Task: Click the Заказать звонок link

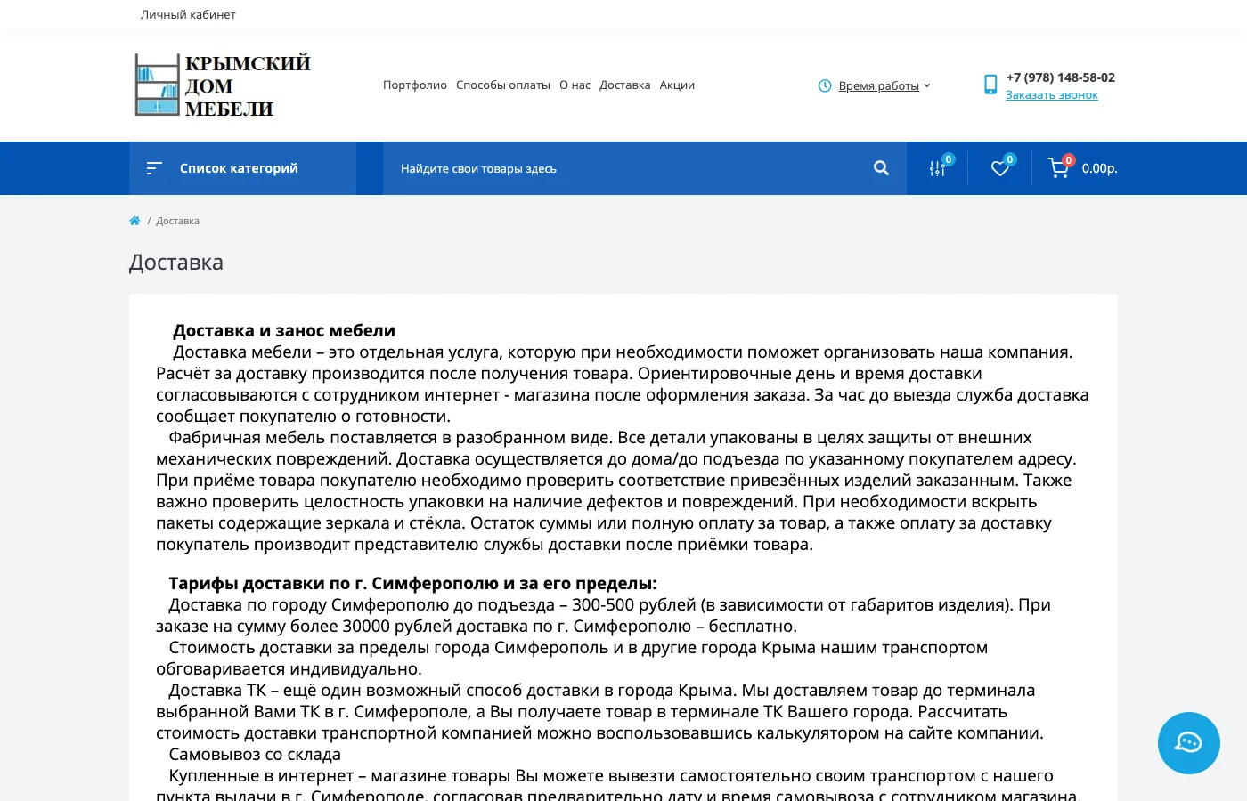Action: pyautogui.click(x=1052, y=95)
